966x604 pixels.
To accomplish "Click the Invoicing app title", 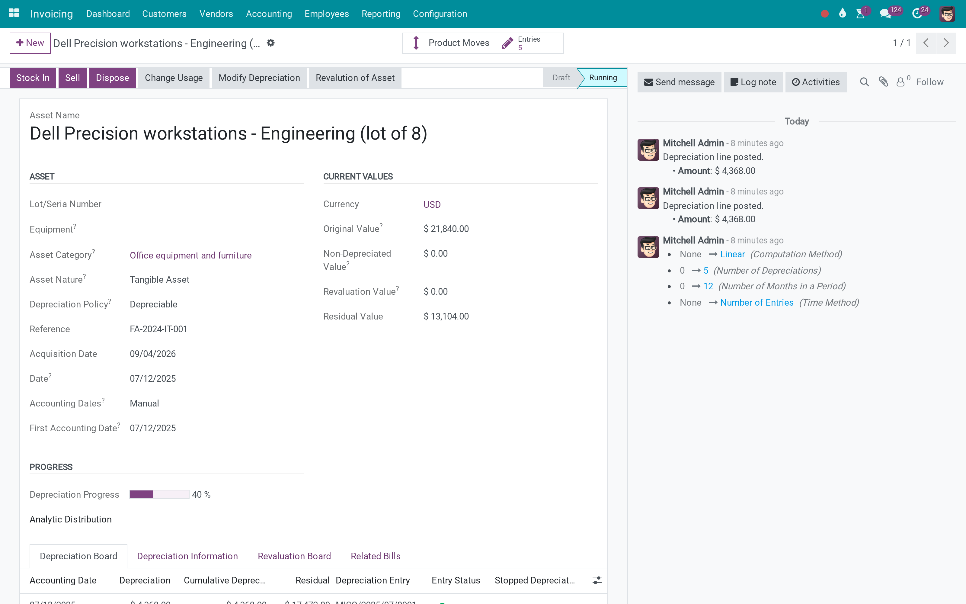I will pyautogui.click(x=52, y=14).
